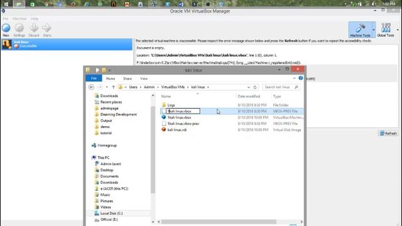The image size is (402, 226).
Task: Select kali linux.vdi disk image file
Action: [x=177, y=130]
